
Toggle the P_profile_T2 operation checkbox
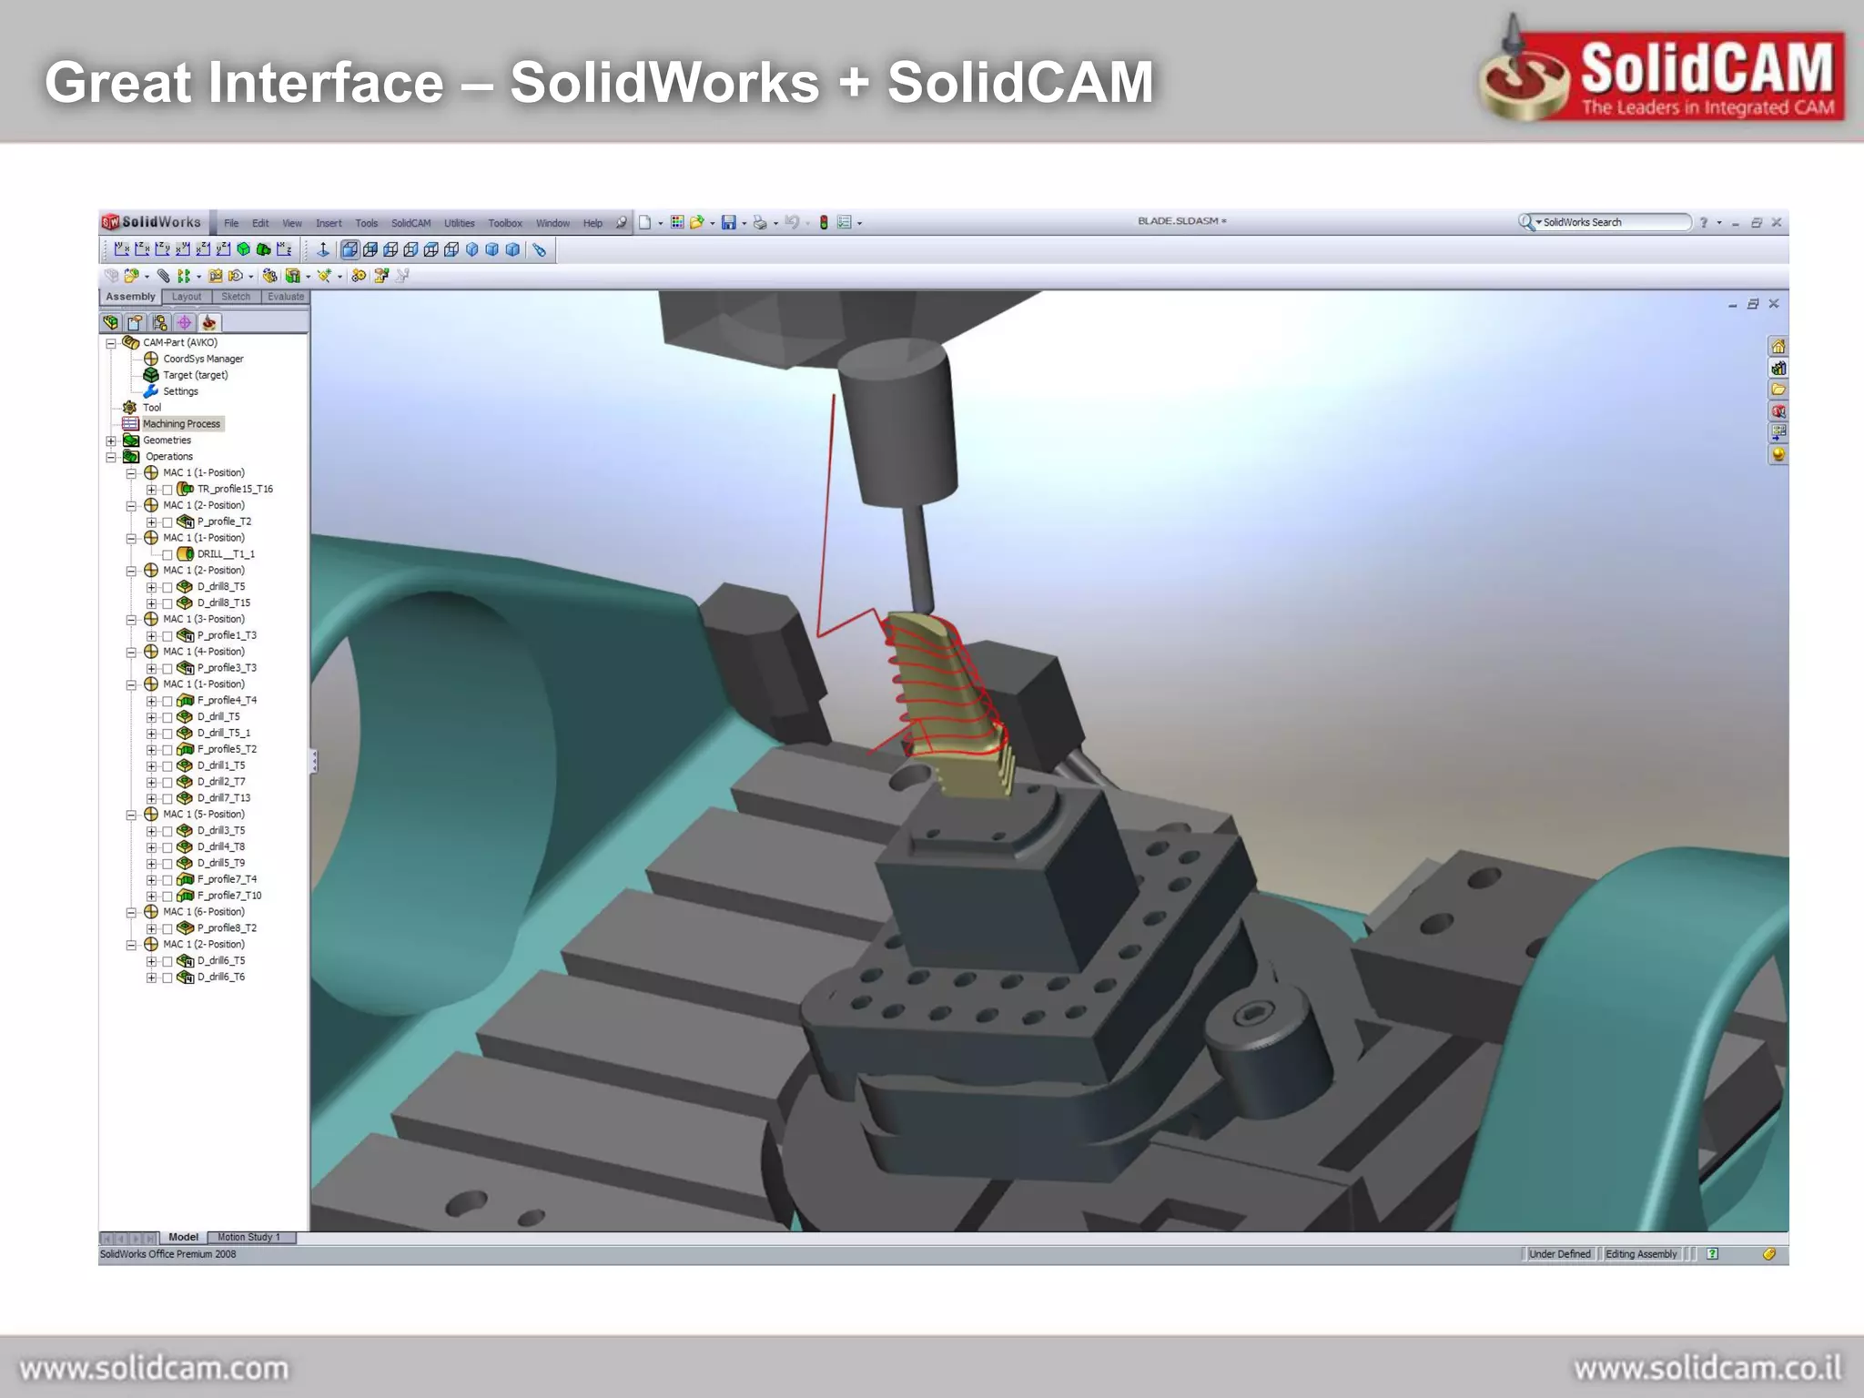[167, 522]
